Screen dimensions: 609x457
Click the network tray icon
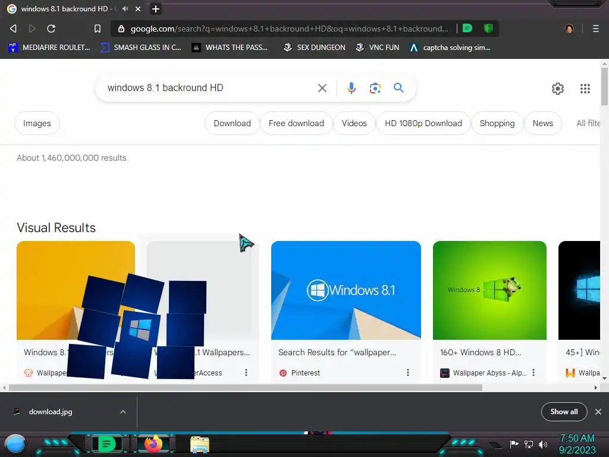pyautogui.click(x=529, y=444)
